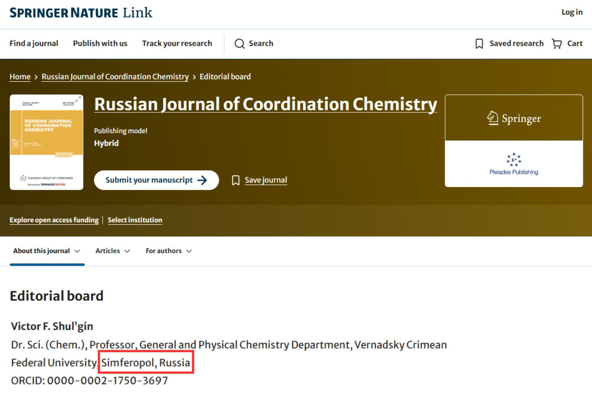Click the Springer Nature Link logo
This screenshot has height=394, width=592.
point(80,13)
